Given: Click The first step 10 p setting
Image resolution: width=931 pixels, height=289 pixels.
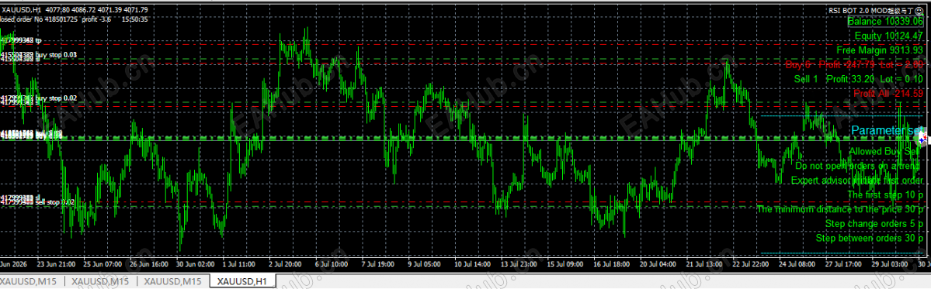Looking at the screenshot, I should pyautogui.click(x=885, y=194).
